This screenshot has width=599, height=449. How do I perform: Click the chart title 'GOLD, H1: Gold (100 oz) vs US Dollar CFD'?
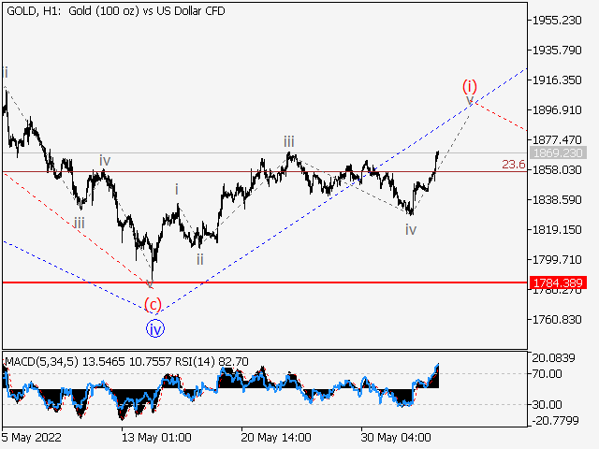(116, 11)
